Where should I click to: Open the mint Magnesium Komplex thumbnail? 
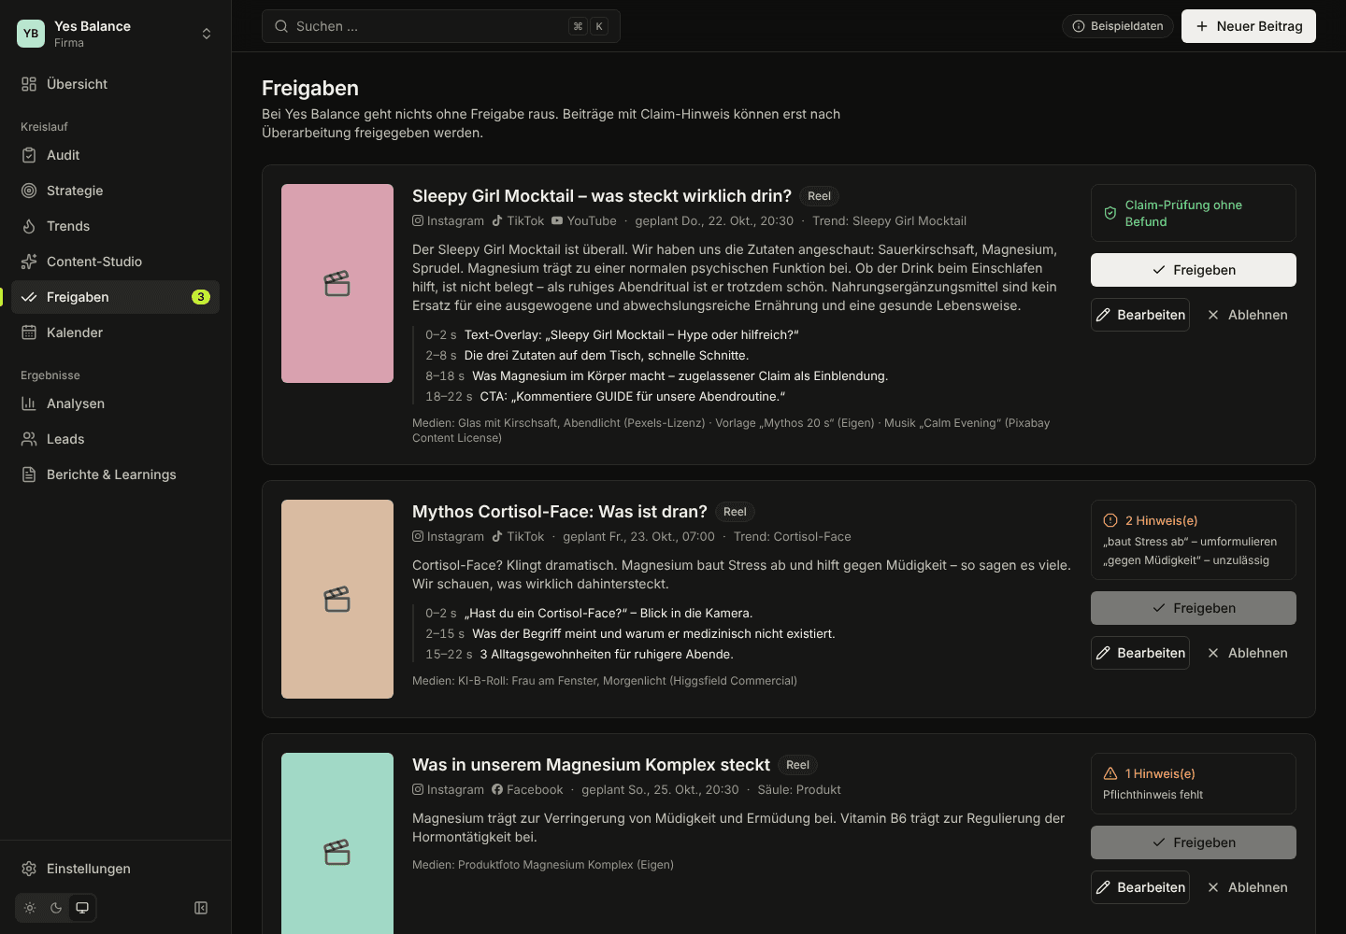click(x=337, y=843)
